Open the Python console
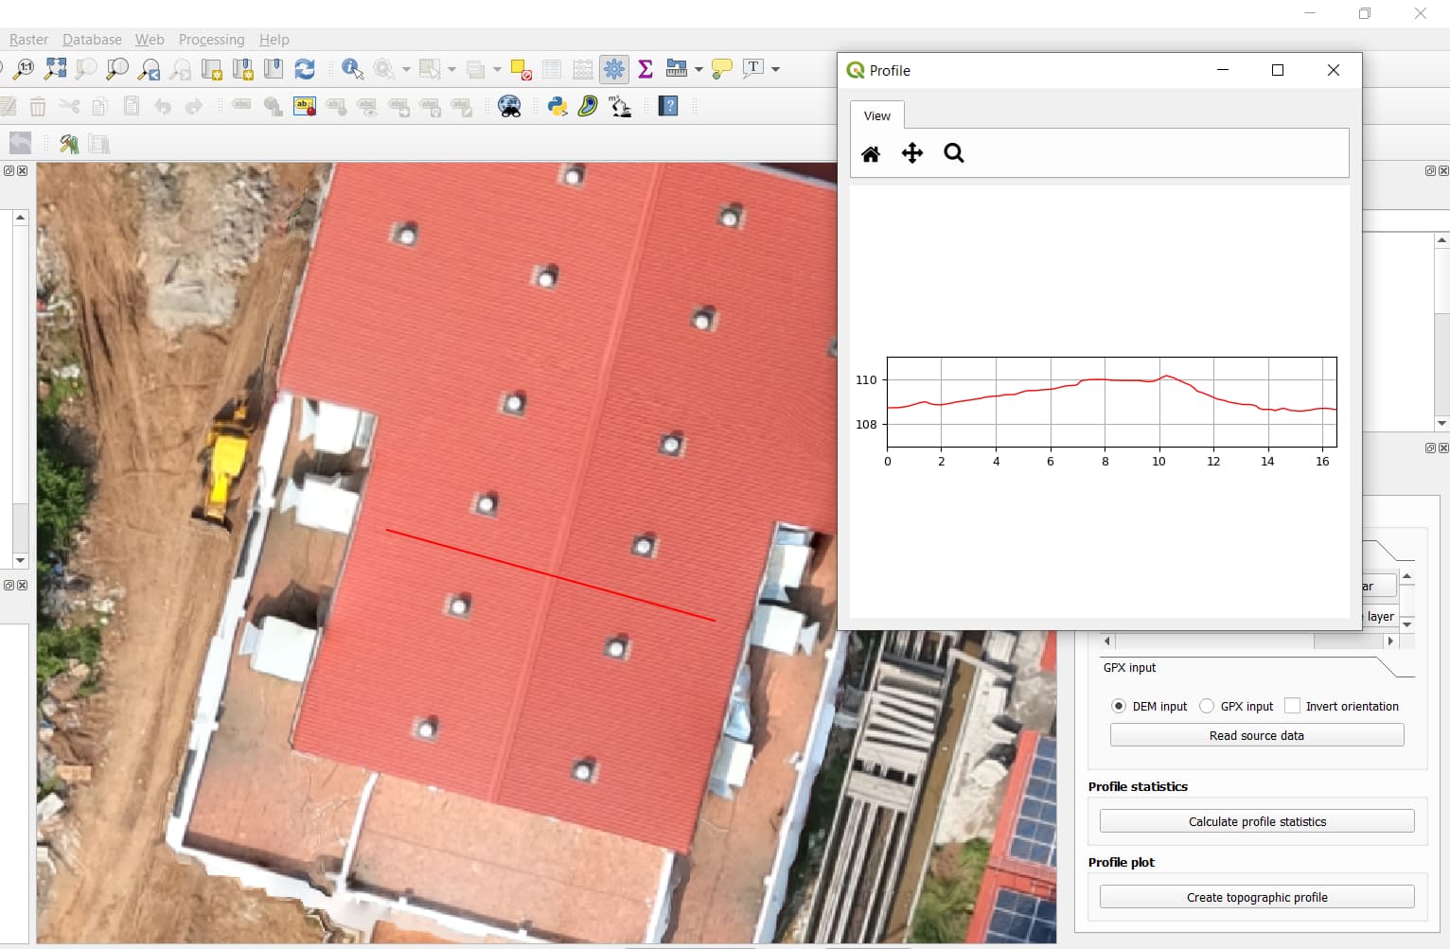Screen dimensions: 1450x949 (x=557, y=106)
